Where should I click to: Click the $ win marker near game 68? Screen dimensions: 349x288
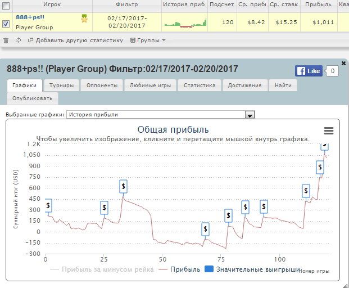pos(205,229)
